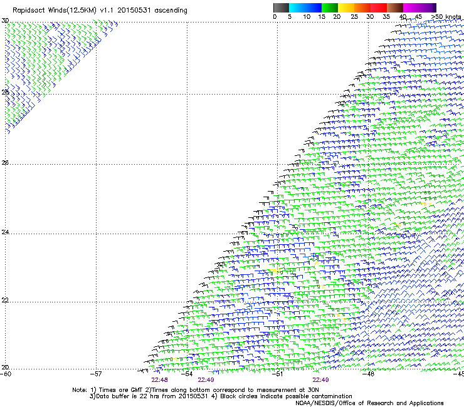464x407 pixels.
Task: Click the latitude '24' axis label
Action: point(5,232)
